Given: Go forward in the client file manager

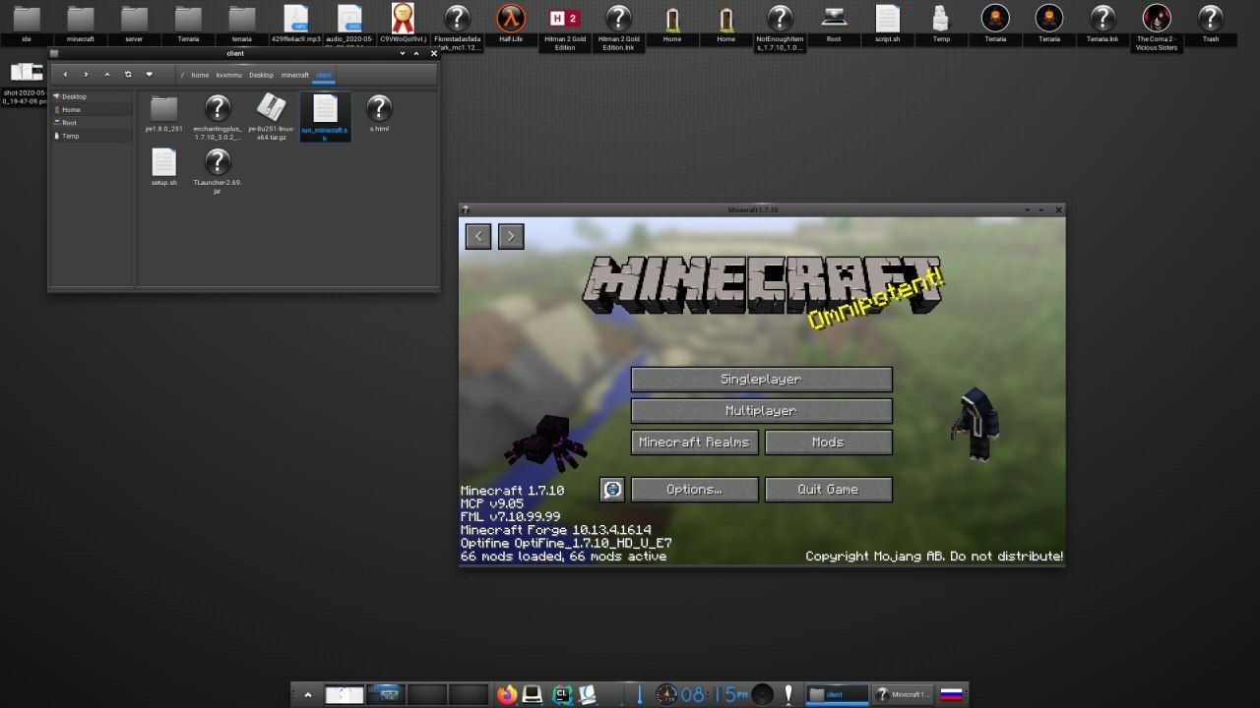Looking at the screenshot, I should 87,75.
